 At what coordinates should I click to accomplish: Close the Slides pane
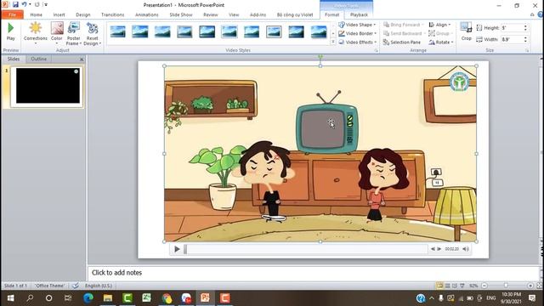coord(82,59)
